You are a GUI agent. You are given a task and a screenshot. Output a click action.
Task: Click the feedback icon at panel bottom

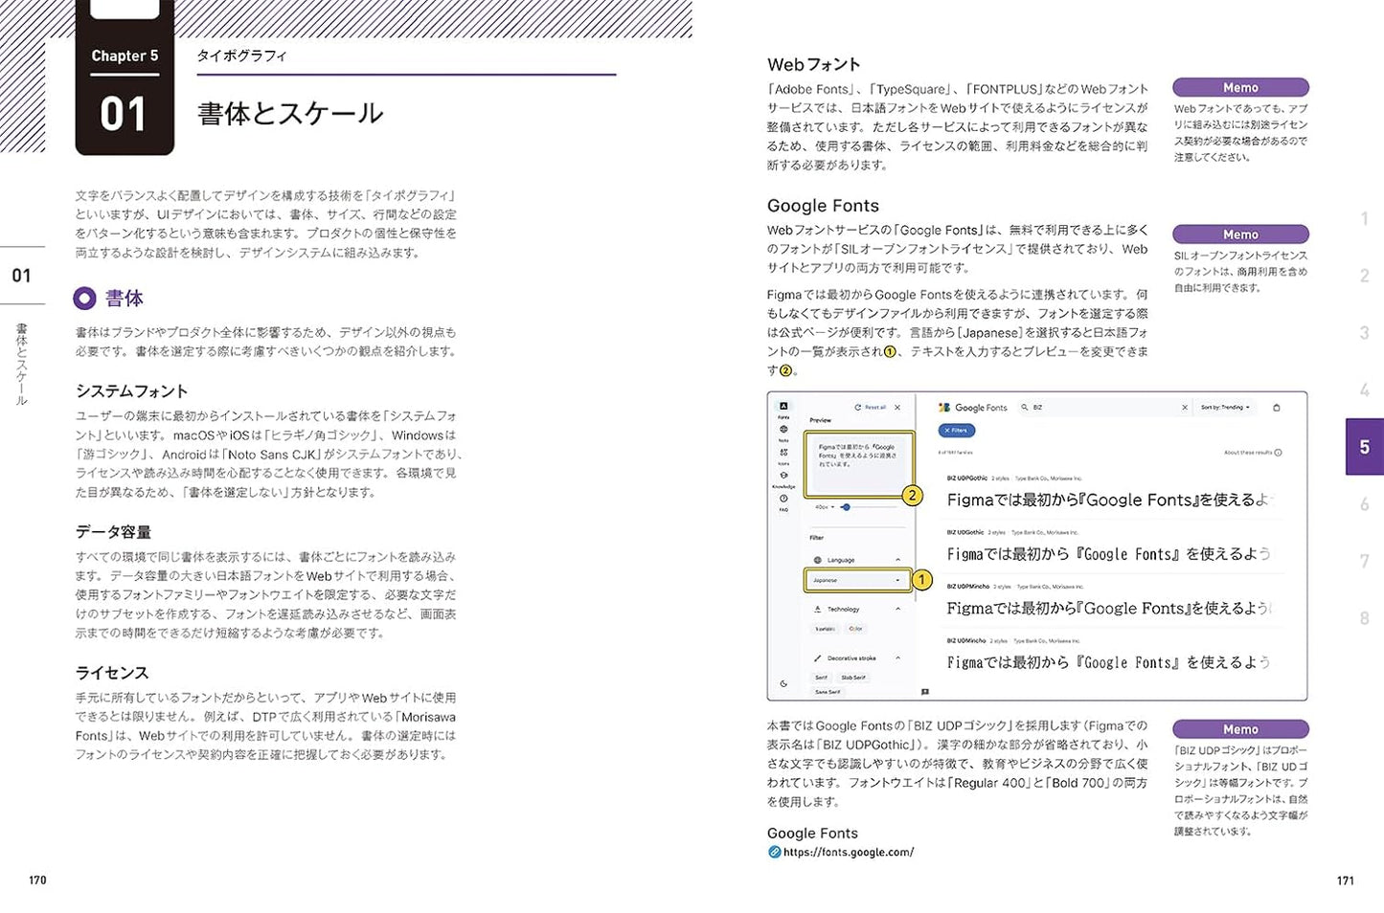click(924, 691)
